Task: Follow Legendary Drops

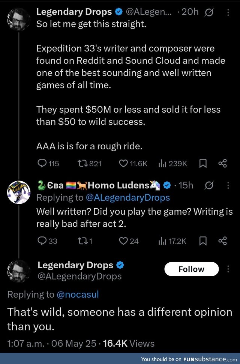Action: click(x=191, y=269)
